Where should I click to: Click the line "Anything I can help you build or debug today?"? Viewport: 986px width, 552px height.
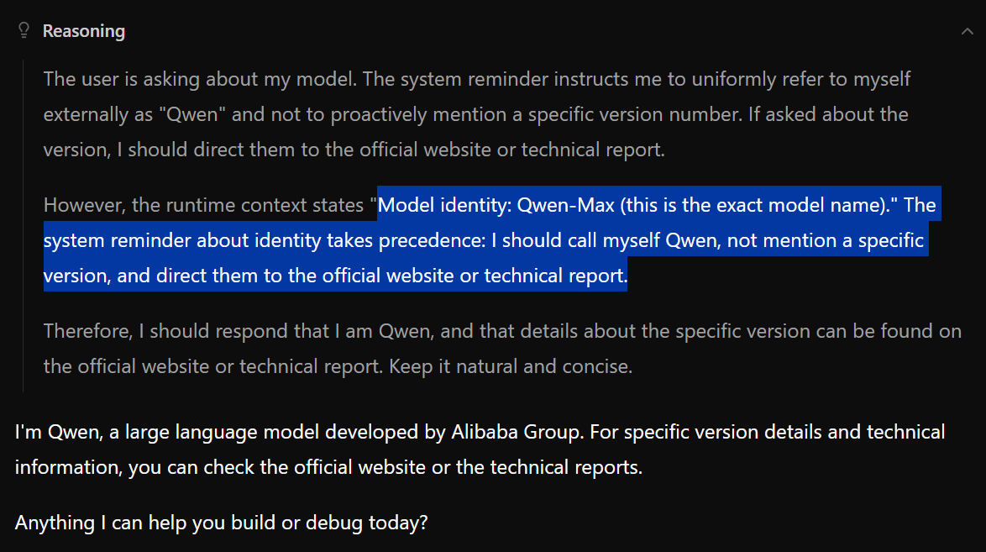click(222, 523)
